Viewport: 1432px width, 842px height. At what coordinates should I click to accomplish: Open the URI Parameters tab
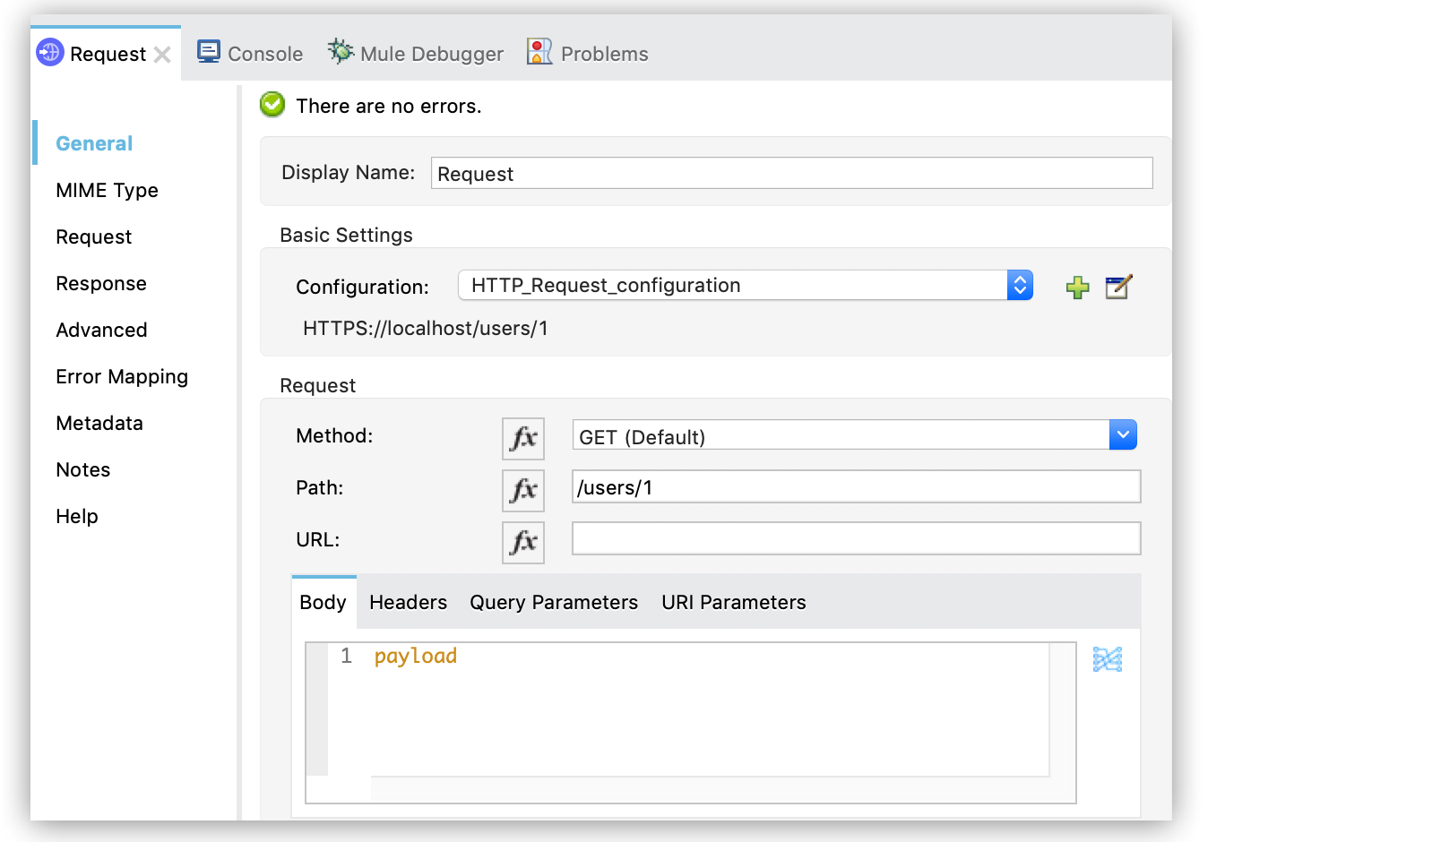733,603
